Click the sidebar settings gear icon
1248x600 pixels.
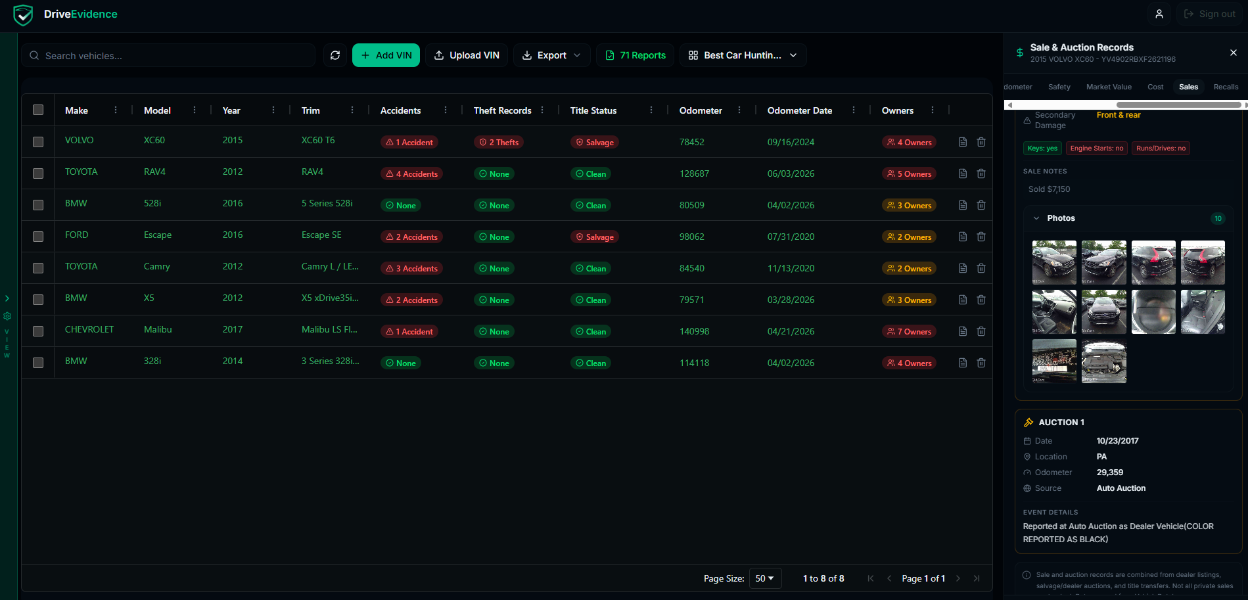pos(7,316)
